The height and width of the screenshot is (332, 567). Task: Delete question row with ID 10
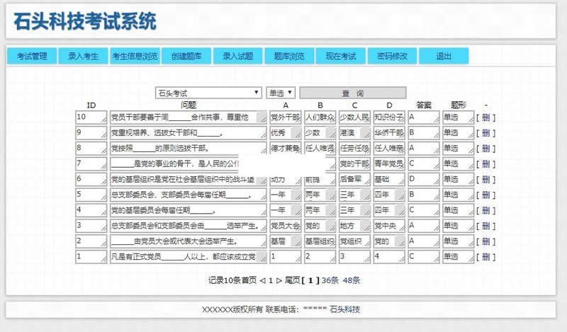[x=485, y=117]
